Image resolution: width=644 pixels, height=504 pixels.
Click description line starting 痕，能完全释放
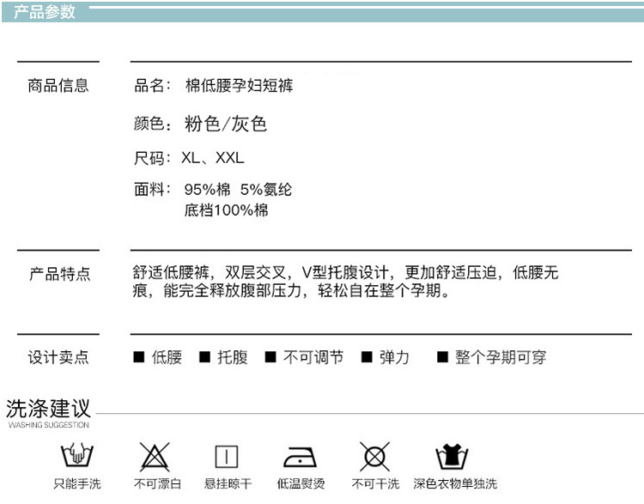[x=291, y=290]
